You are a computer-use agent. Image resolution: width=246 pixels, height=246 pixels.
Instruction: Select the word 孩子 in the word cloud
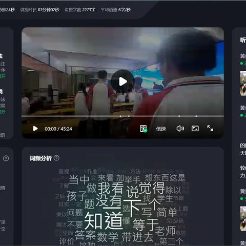coord(77,196)
